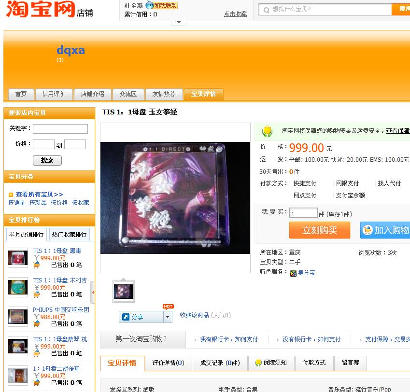Open TIS 1：1母盘蔡琴 item link

click(x=60, y=339)
